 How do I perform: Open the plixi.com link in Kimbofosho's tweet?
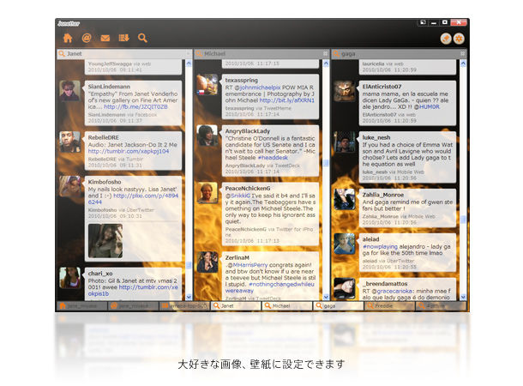[x=133, y=199]
